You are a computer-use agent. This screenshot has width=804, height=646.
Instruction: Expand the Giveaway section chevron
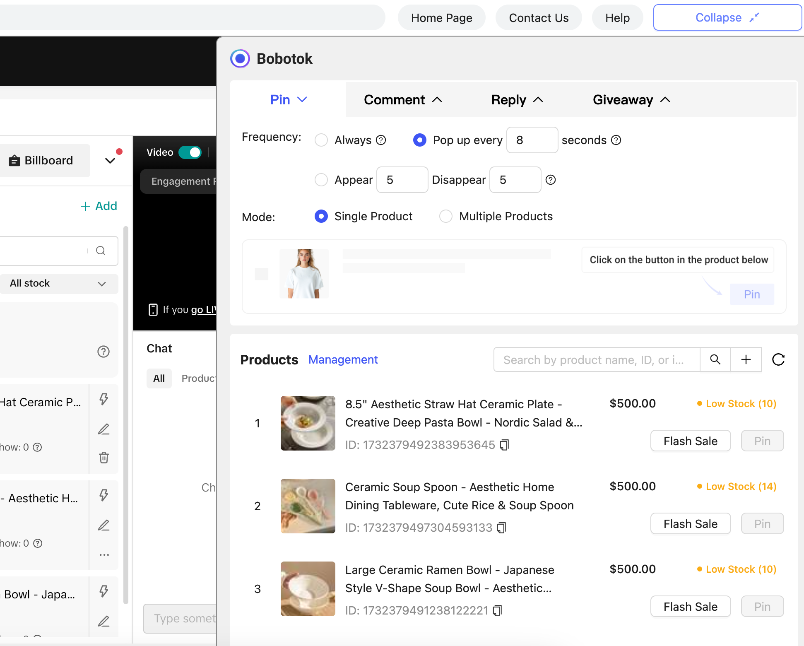pyautogui.click(x=665, y=100)
